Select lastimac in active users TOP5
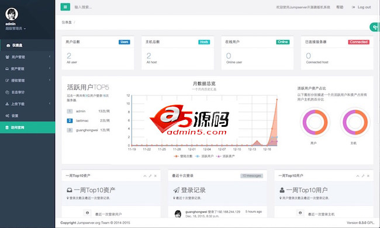Screen dimensions: 380x228 pos(82,120)
